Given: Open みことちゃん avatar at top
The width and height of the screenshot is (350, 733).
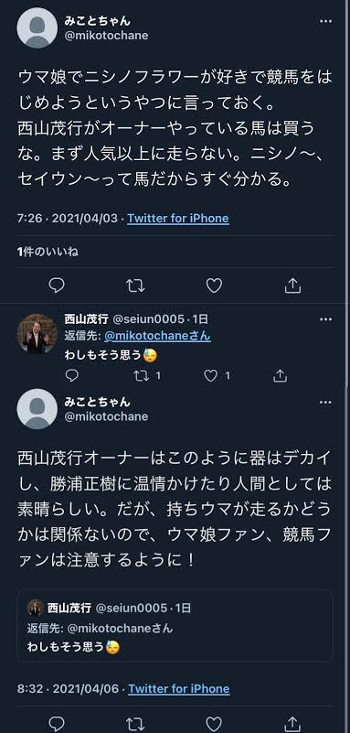Looking at the screenshot, I should [x=37, y=27].
